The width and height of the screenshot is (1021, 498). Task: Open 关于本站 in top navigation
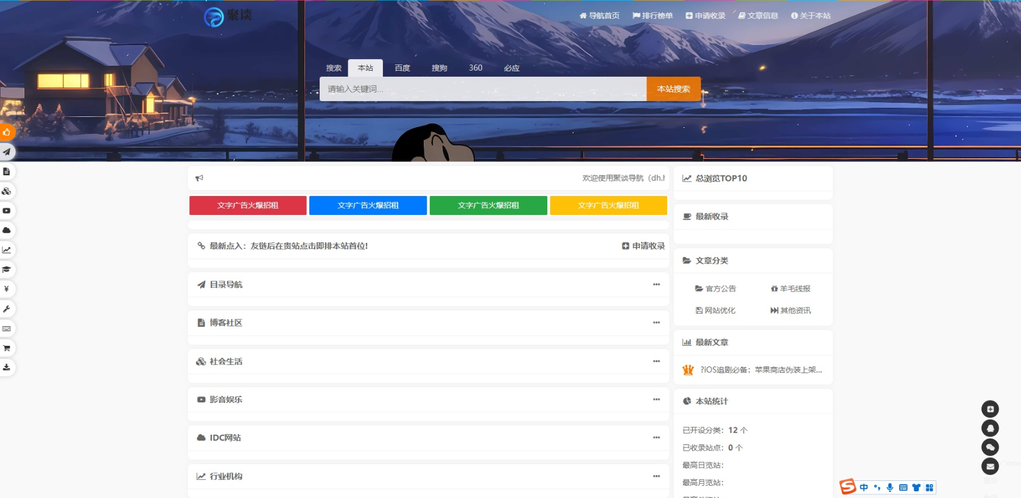coord(811,16)
